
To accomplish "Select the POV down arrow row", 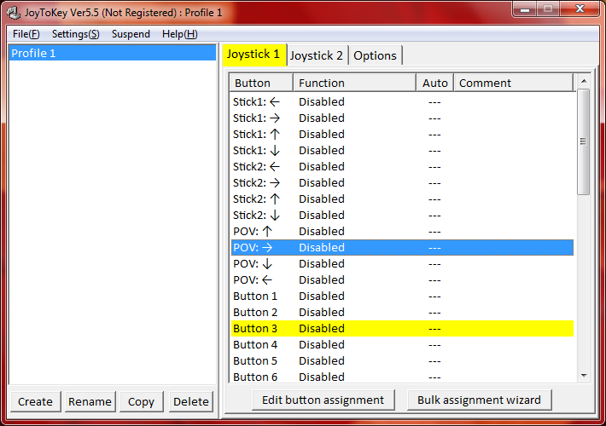I will coord(402,264).
